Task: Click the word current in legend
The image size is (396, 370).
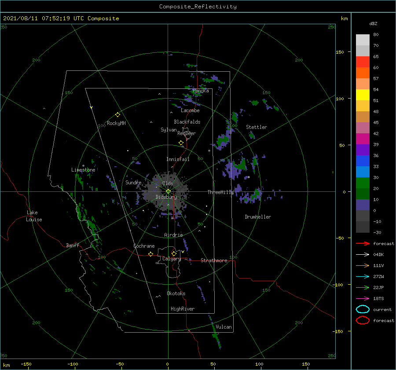Action: click(382, 309)
